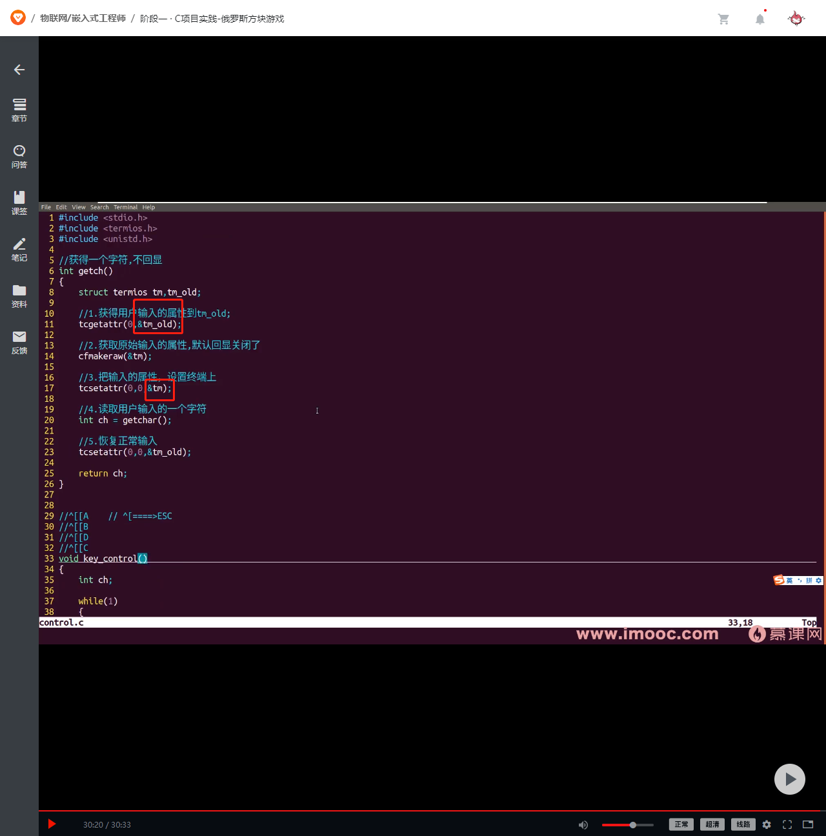
Task: Open the View menu in the terminal
Action: [79, 207]
